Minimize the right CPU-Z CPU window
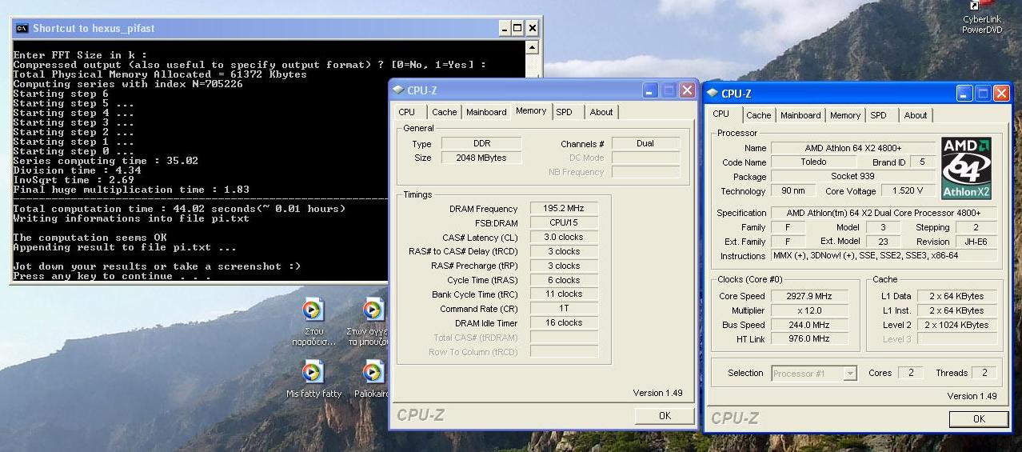 (965, 94)
